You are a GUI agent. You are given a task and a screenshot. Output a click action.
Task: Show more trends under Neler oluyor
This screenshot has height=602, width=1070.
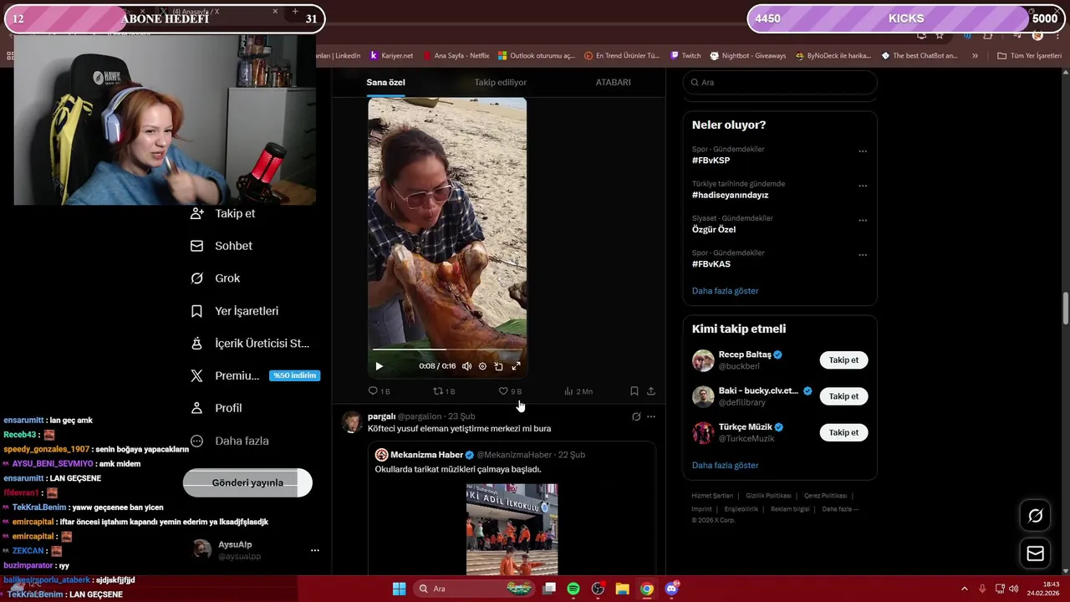pyautogui.click(x=725, y=291)
